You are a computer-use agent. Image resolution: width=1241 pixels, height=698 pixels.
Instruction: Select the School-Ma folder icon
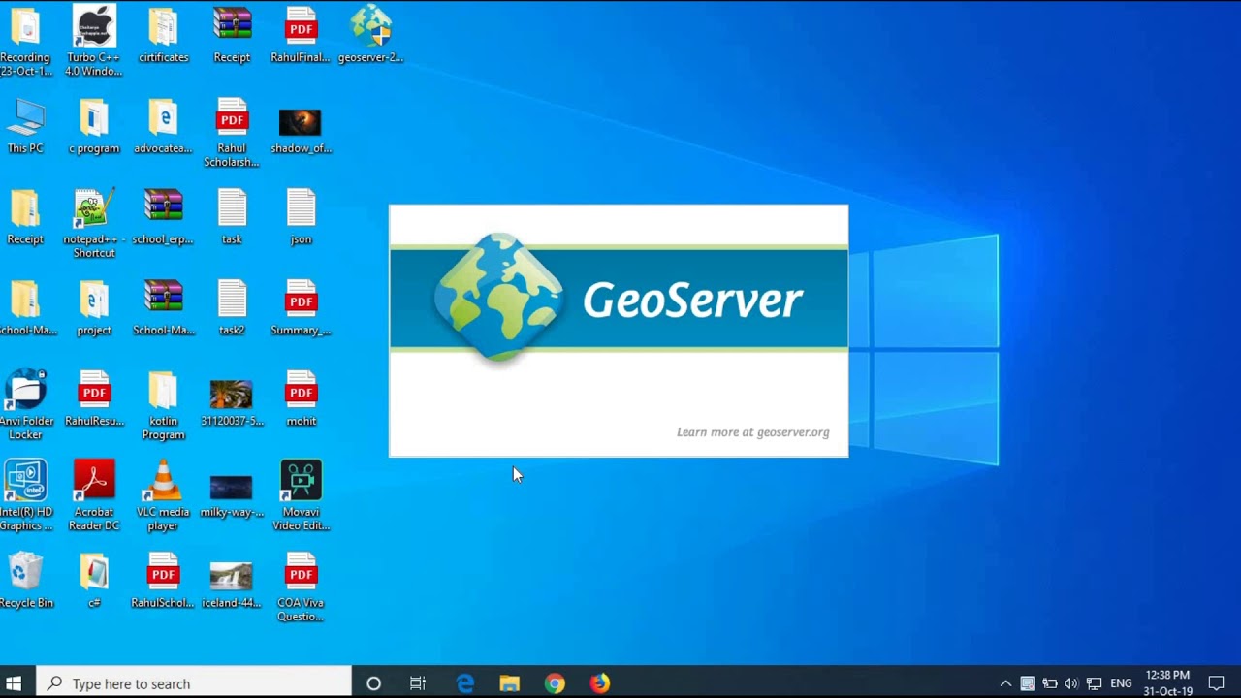25,301
